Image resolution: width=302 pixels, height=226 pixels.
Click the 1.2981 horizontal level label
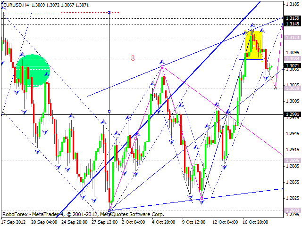pos(293,114)
